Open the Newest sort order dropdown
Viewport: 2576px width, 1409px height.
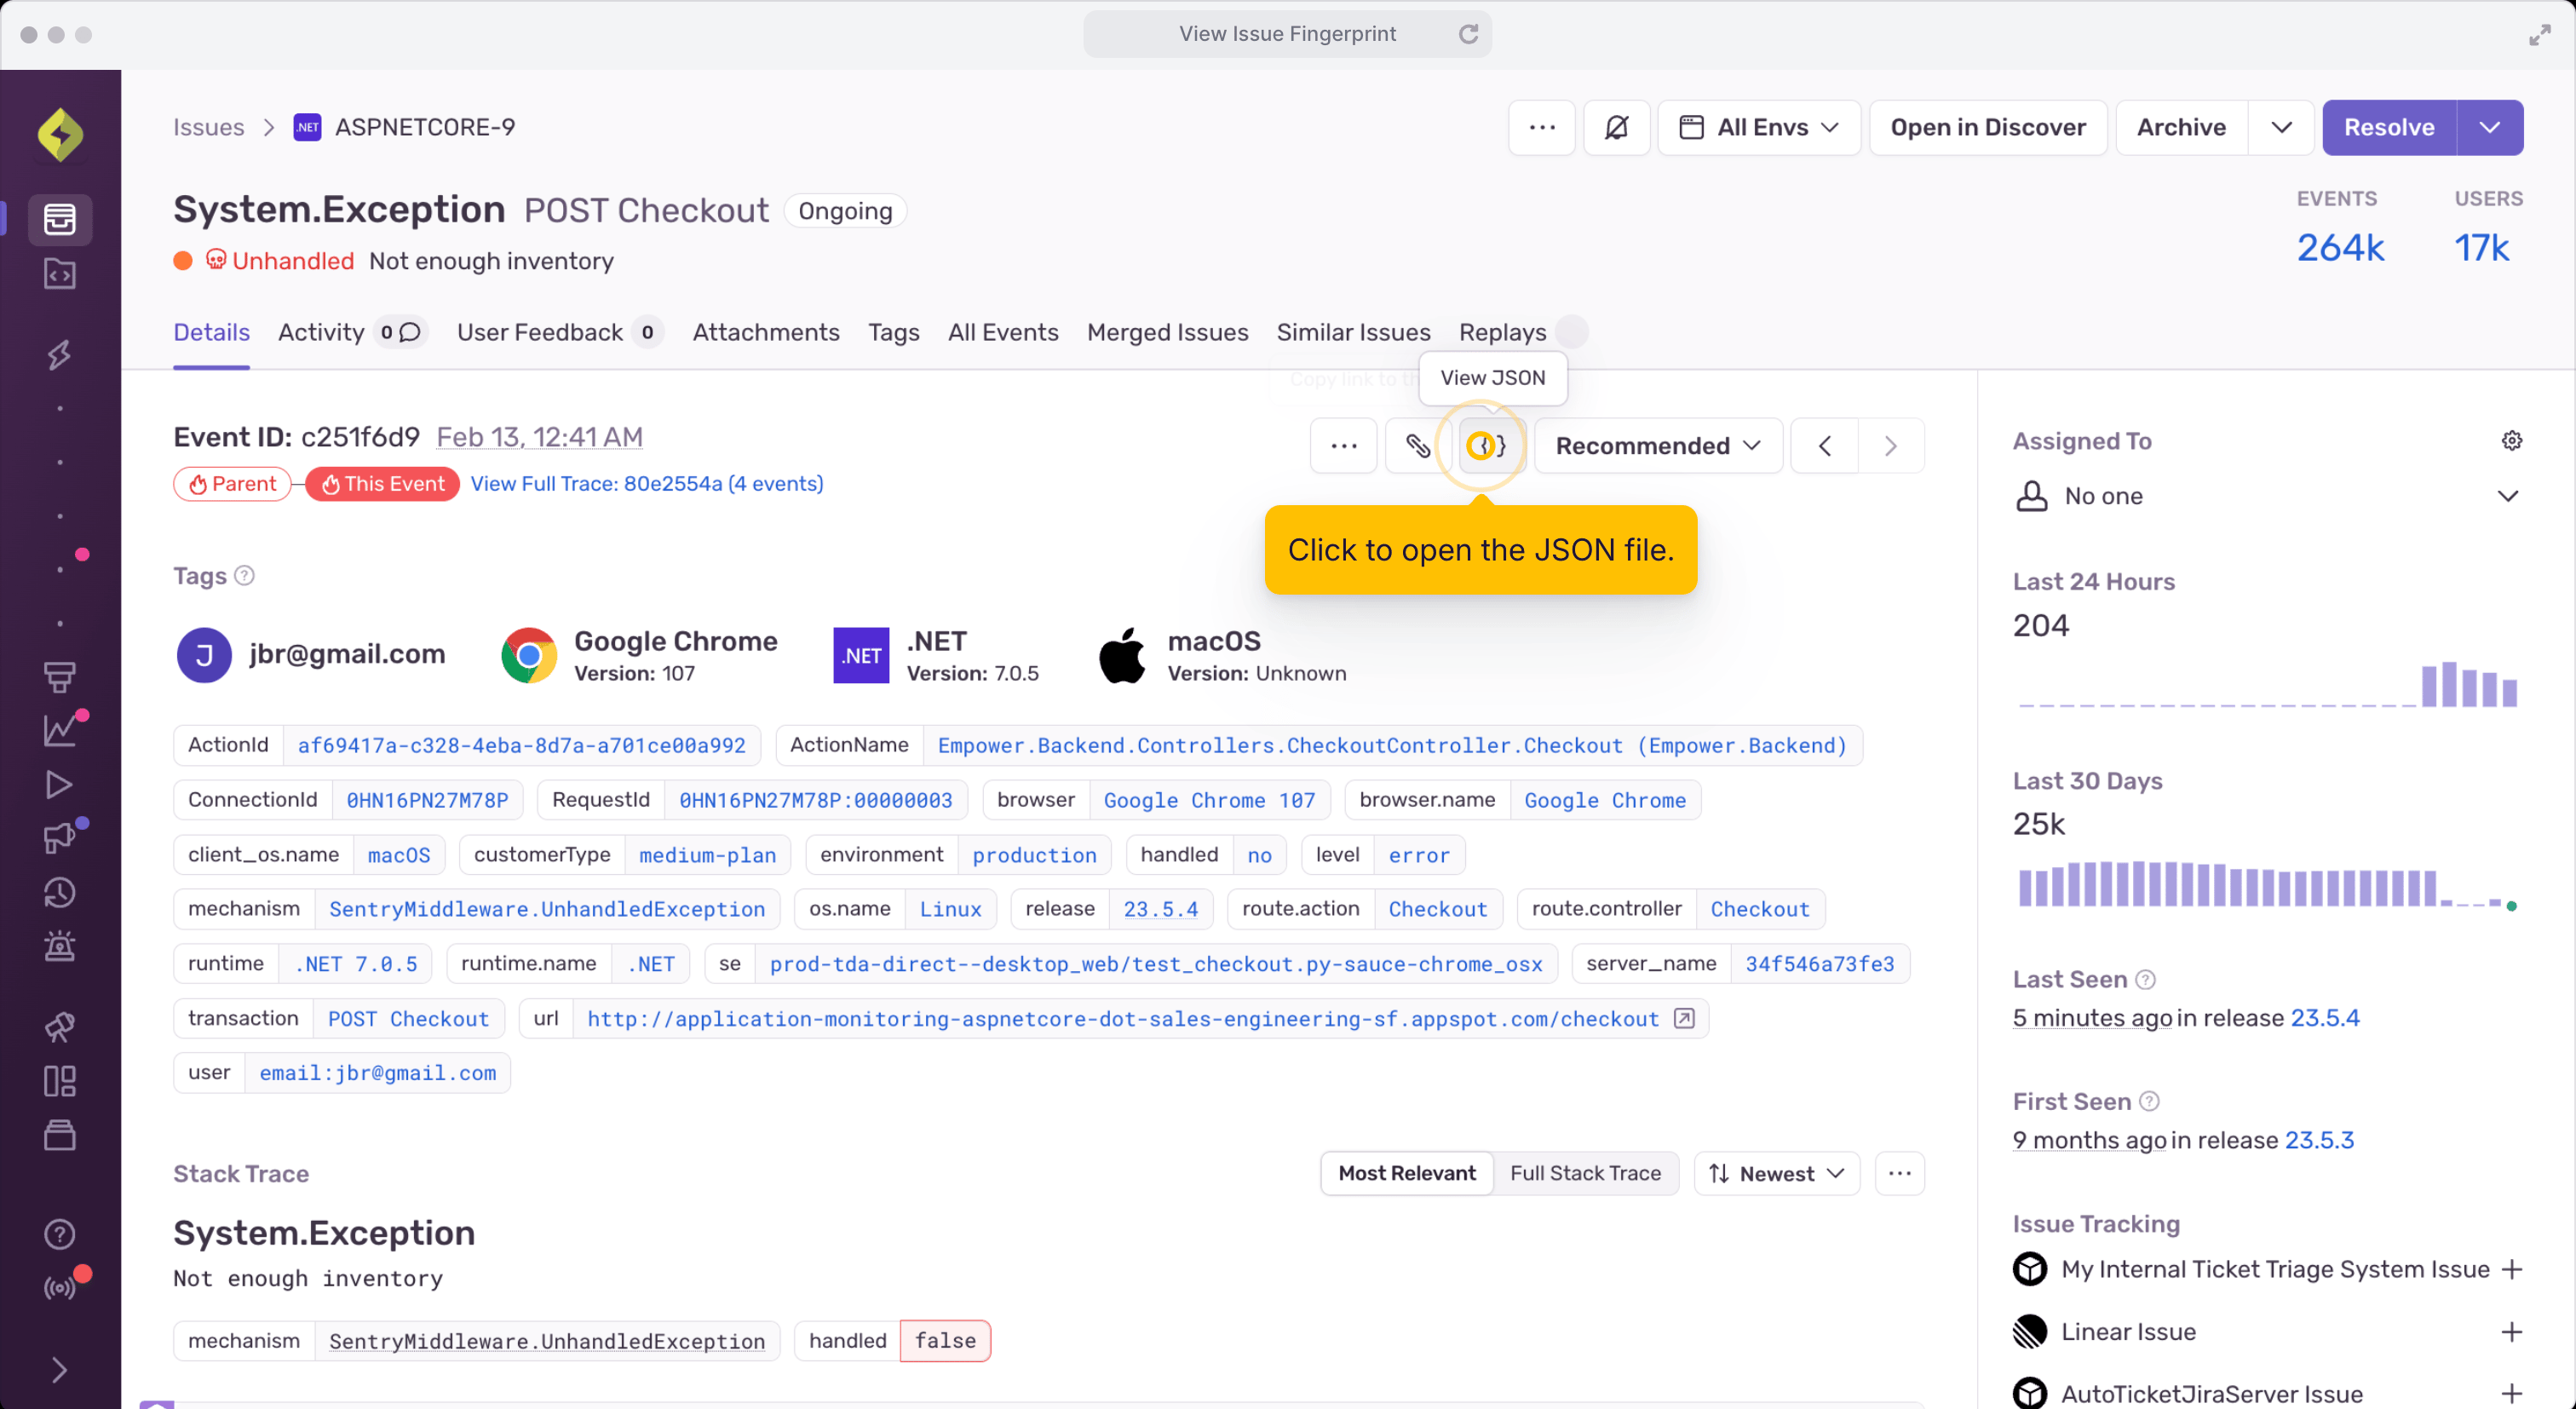pos(1776,1173)
